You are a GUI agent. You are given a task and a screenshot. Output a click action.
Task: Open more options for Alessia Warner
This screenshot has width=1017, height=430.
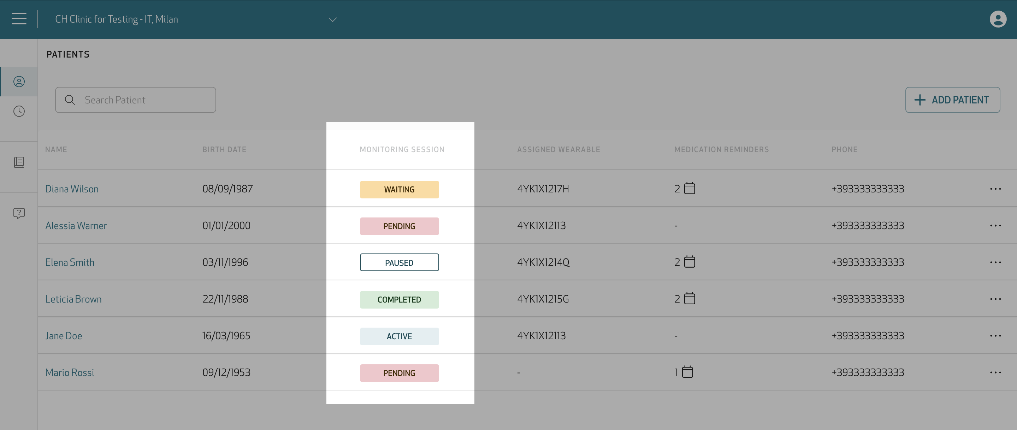[995, 226]
